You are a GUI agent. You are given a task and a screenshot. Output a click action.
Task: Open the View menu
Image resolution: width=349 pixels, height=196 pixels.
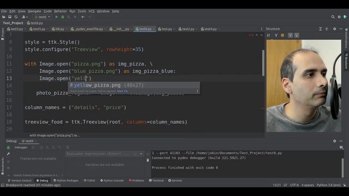(22, 11)
